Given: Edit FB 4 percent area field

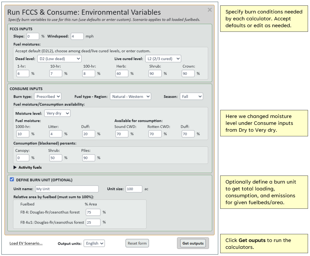Looking at the screenshot, I should click(x=93, y=212).
